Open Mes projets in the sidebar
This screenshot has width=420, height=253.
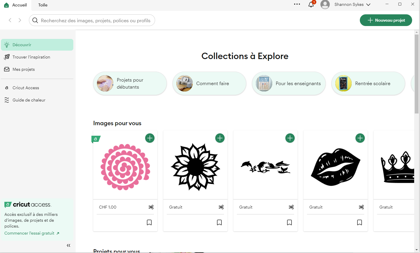point(24,69)
